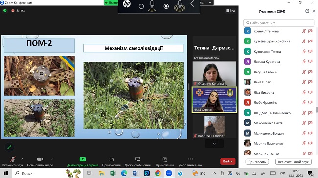Show more video thumbnails with down chevron
The width and height of the screenshot is (318, 178).
[214, 143]
